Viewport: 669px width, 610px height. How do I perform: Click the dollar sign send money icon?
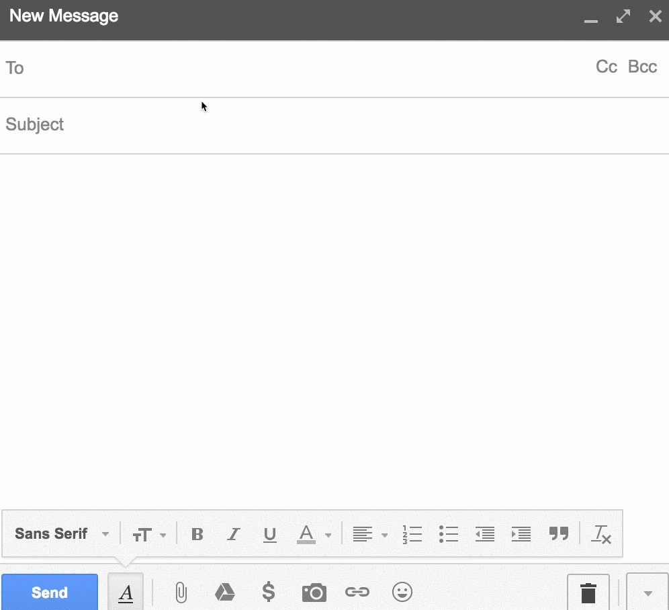tap(268, 592)
